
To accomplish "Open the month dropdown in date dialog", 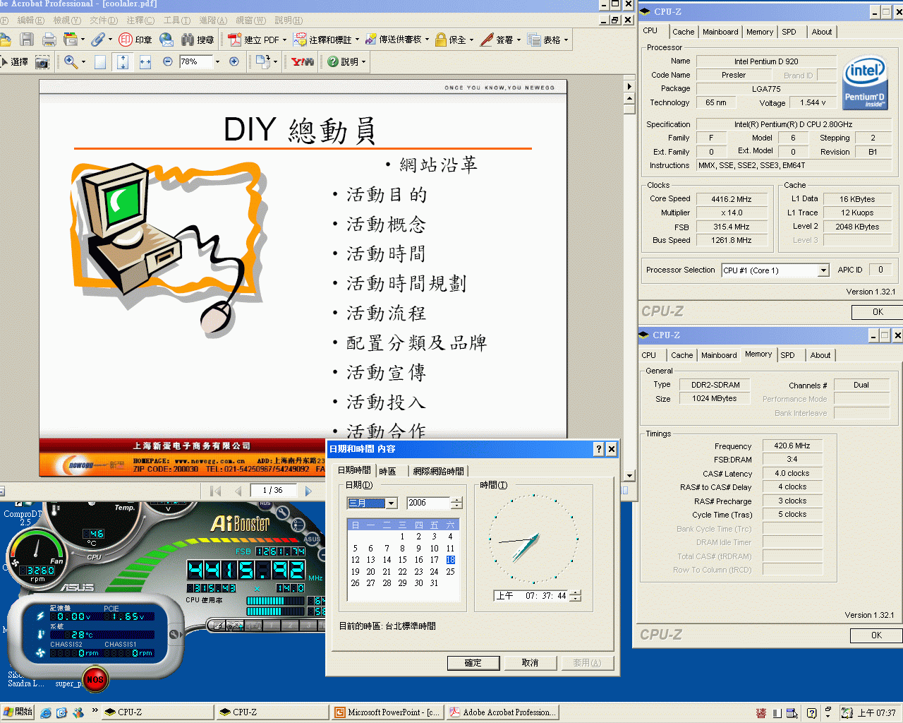I will (x=392, y=503).
